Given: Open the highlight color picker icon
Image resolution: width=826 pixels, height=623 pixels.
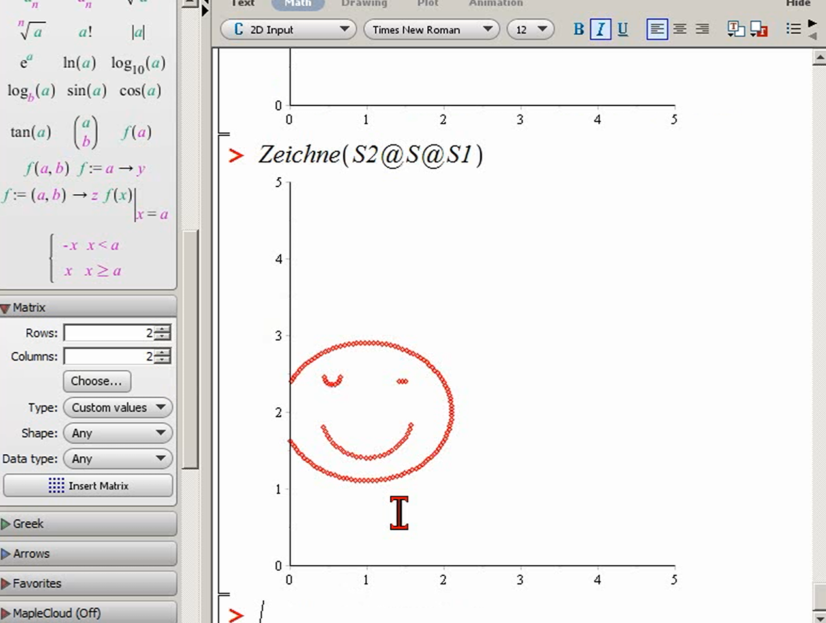Looking at the screenshot, I should tap(759, 29).
